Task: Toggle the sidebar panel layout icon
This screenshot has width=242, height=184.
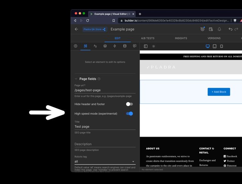Action: coord(146,46)
